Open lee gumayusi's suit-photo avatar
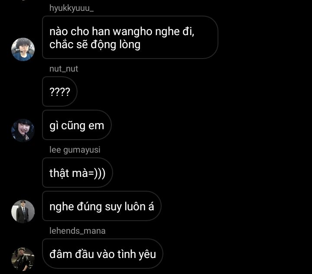Image resolution: width=312 pixels, height=274 pixels. click(x=23, y=212)
